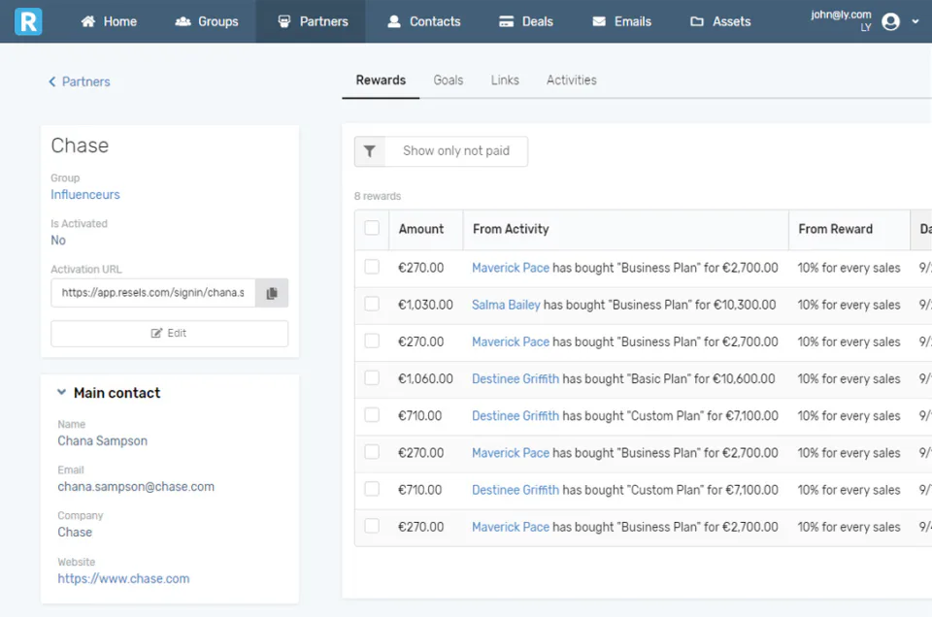Collapse the Main contact section
Viewport: 932px width, 617px height.
[x=62, y=393]
